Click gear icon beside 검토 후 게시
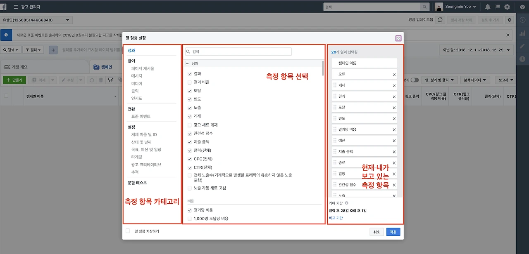 (x=509, y=20)
